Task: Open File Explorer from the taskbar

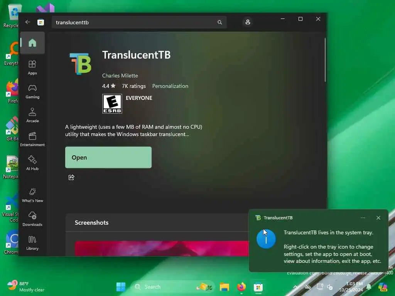Action: (224, 287)
